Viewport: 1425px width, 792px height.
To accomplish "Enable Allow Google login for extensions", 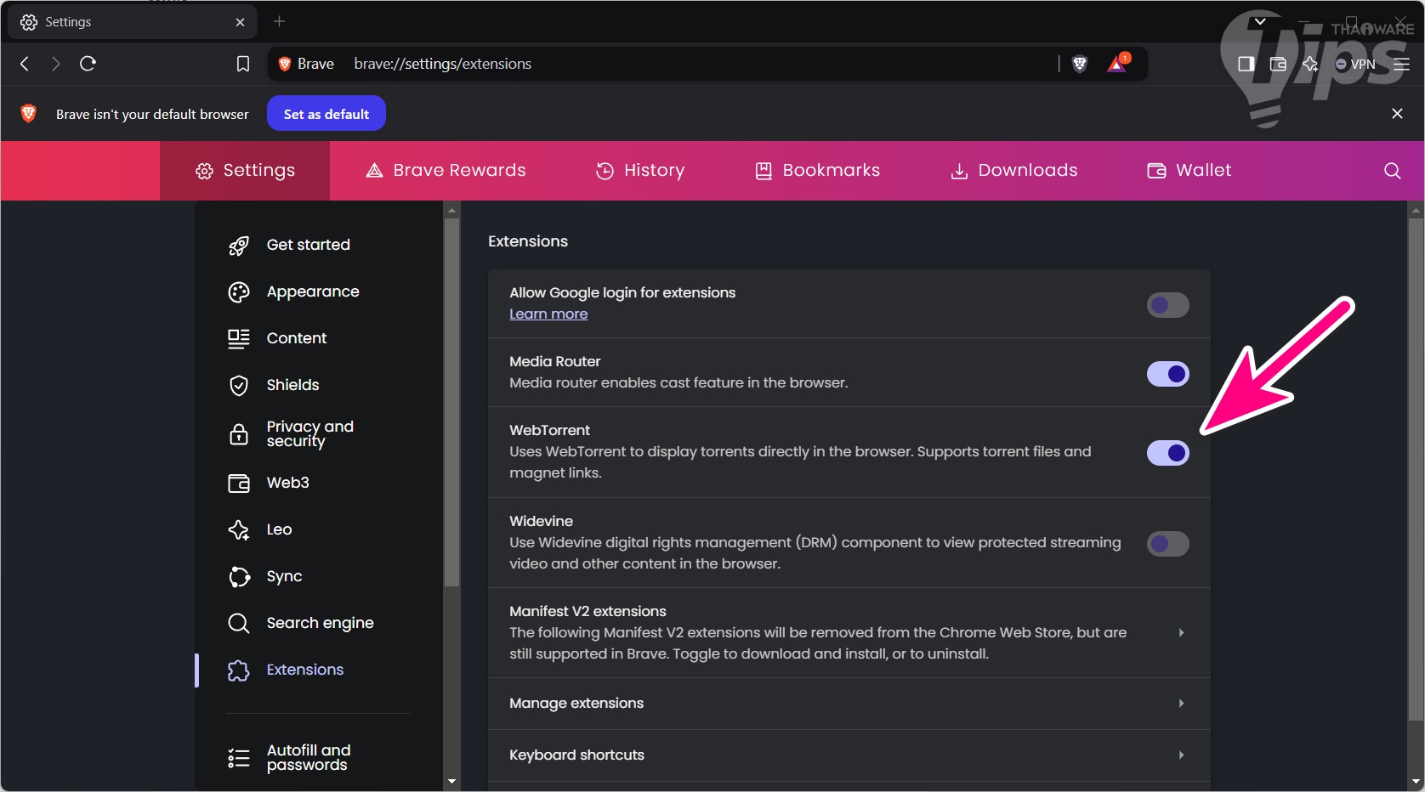I will pyautogui.click(x=1167, y=305).
